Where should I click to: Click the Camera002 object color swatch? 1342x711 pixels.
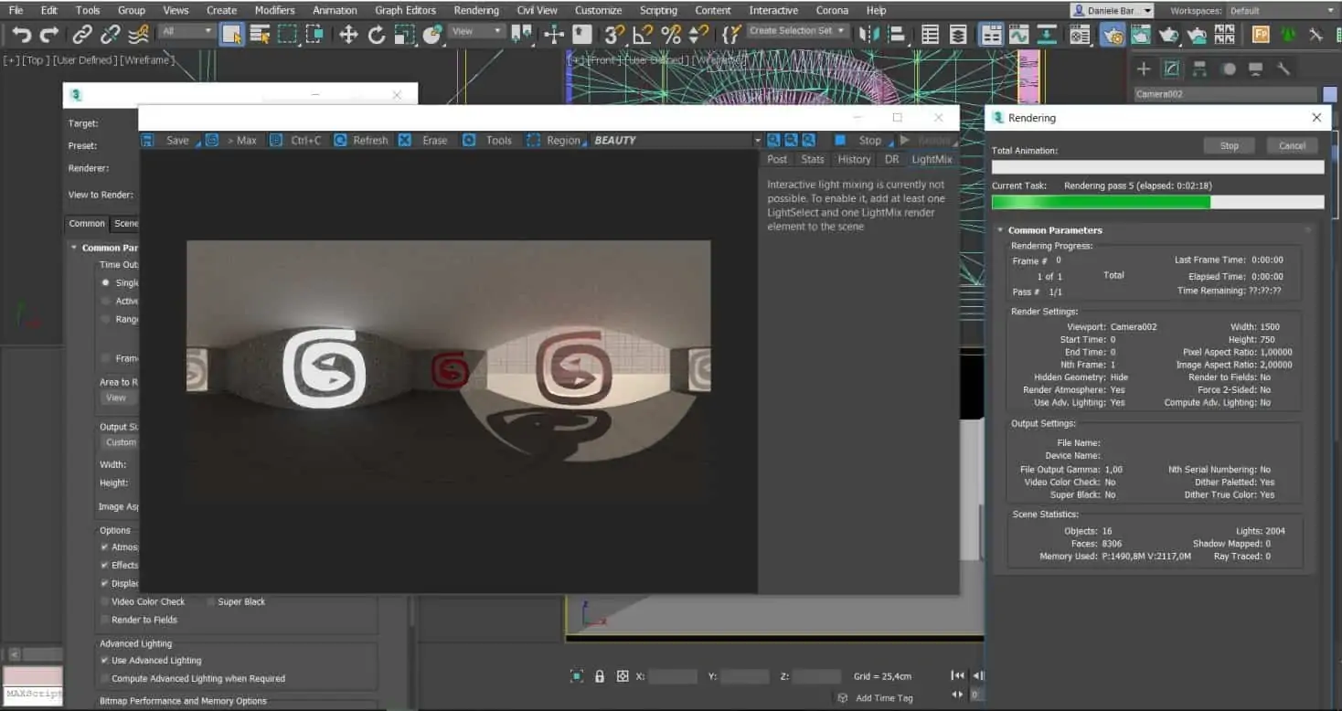(x=1330, y=94)
